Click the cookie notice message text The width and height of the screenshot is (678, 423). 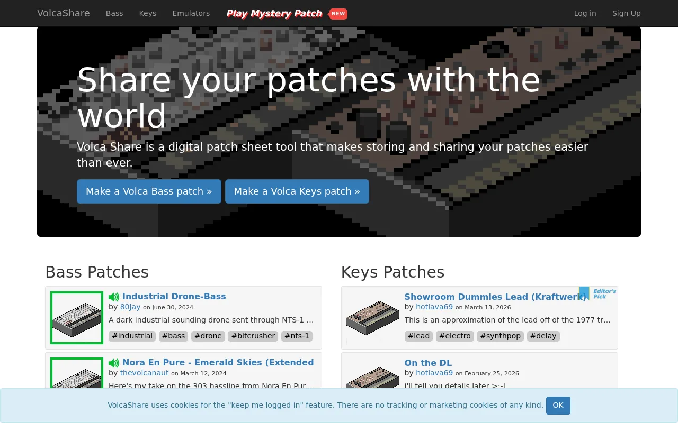click(x=325, y=405)
